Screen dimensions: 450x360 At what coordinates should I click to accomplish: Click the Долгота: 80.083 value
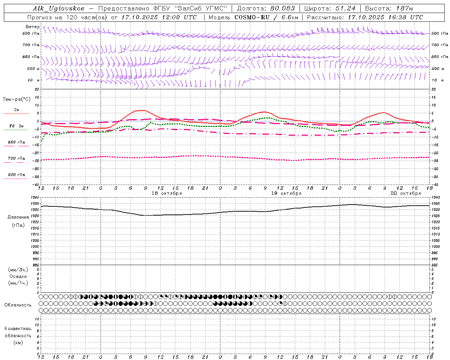pos(266,9)
